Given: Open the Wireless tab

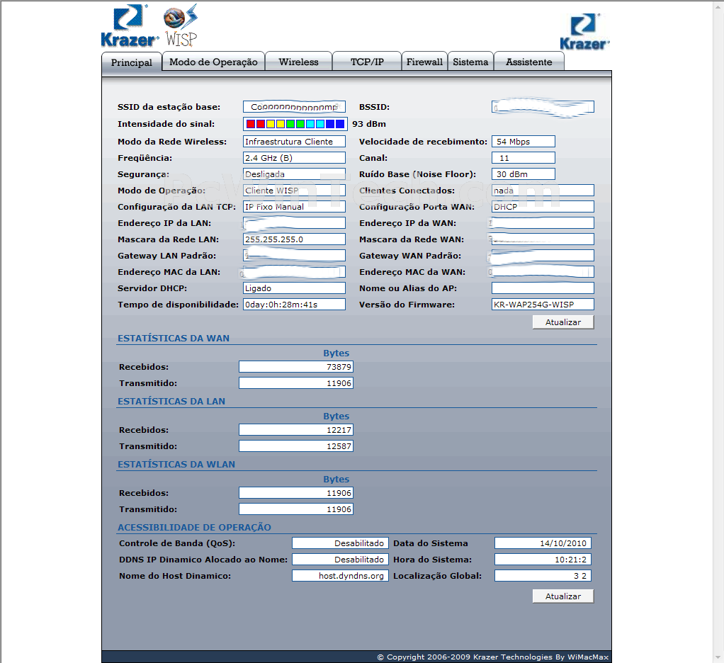Looking at the screenshot, I should coord(299,62).
